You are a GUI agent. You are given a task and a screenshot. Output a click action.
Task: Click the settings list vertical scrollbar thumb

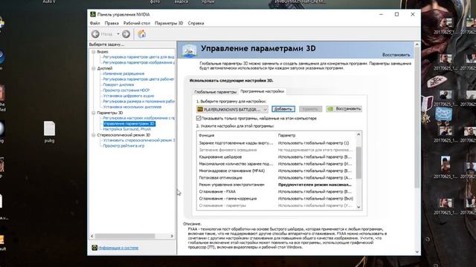[358, 163]
